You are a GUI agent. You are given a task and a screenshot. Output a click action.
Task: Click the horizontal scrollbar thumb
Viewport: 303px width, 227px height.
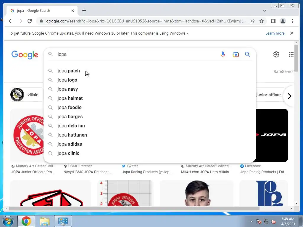click(134, 208)
